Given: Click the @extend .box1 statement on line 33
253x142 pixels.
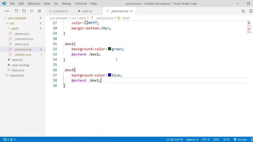Looking at the screenshot, I should click(x=86, y=54).
